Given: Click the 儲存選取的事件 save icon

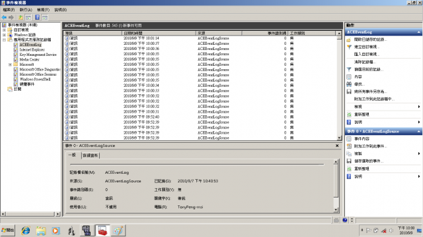Looking at the screenshot, I should (349, 161).
